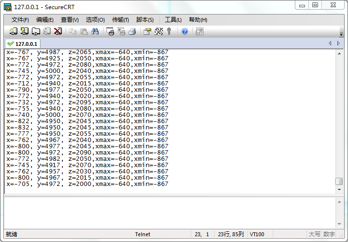Open the 脚本(S) menu
Screen dimensions: 348x242
pyautogui.click(x=145, y=20)
